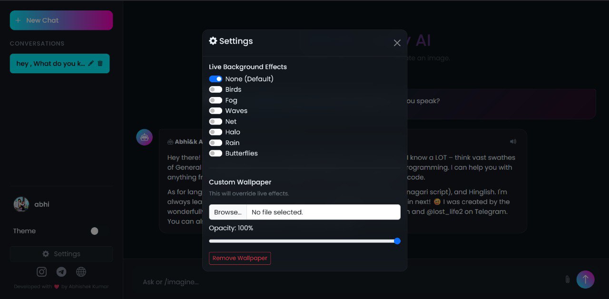The height and width of the screenshot is (299, 609).
Task: Enable the Birds background effect
Action: (x=216, y=89)
